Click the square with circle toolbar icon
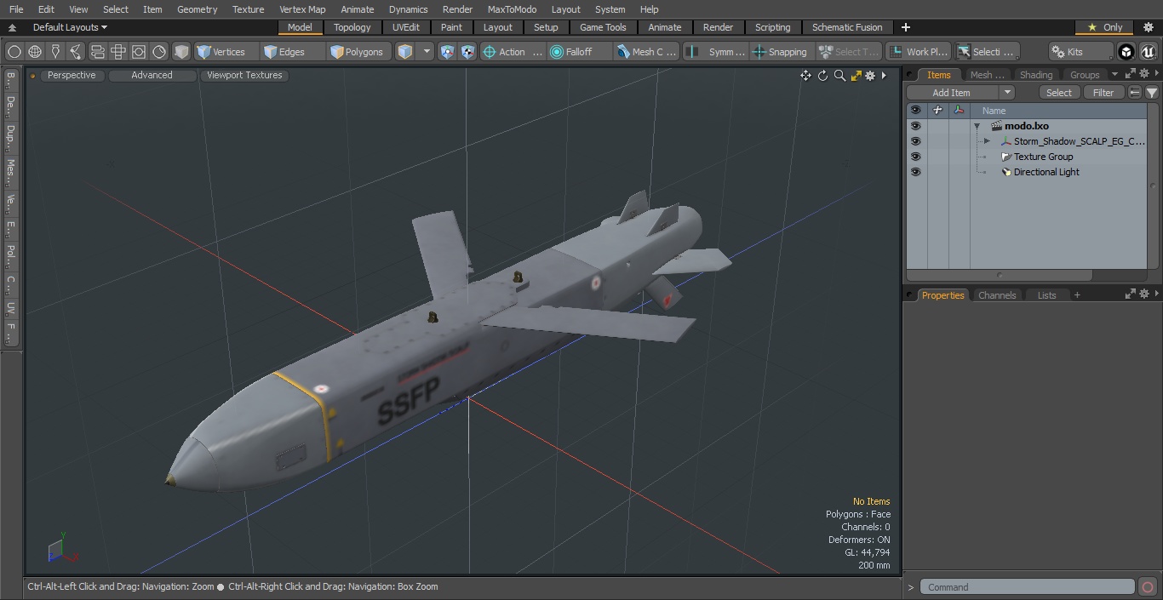1163x600 pixels. 139,52
